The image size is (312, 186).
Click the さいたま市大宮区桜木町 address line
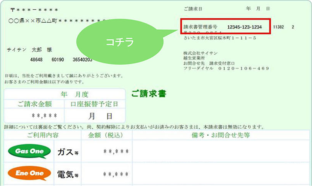click(x=220, y=38)
